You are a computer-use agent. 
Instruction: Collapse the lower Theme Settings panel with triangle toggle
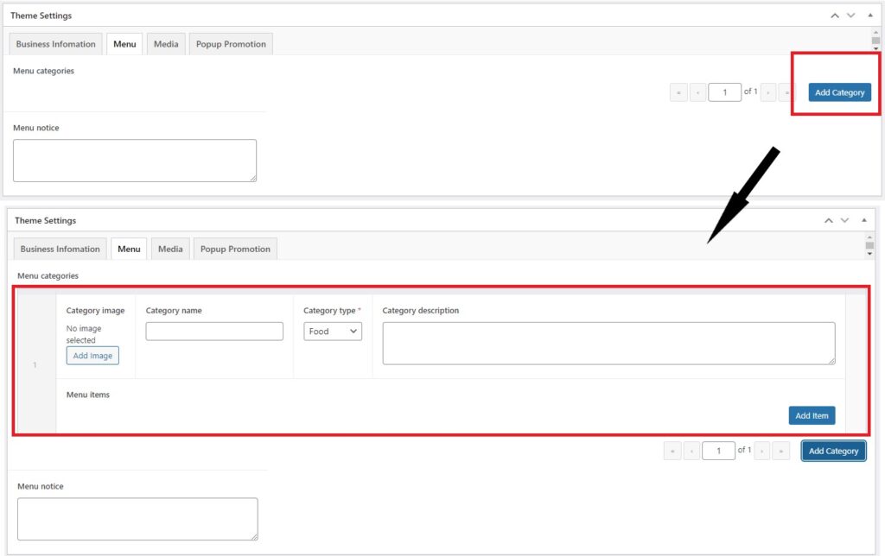(863, 221)
